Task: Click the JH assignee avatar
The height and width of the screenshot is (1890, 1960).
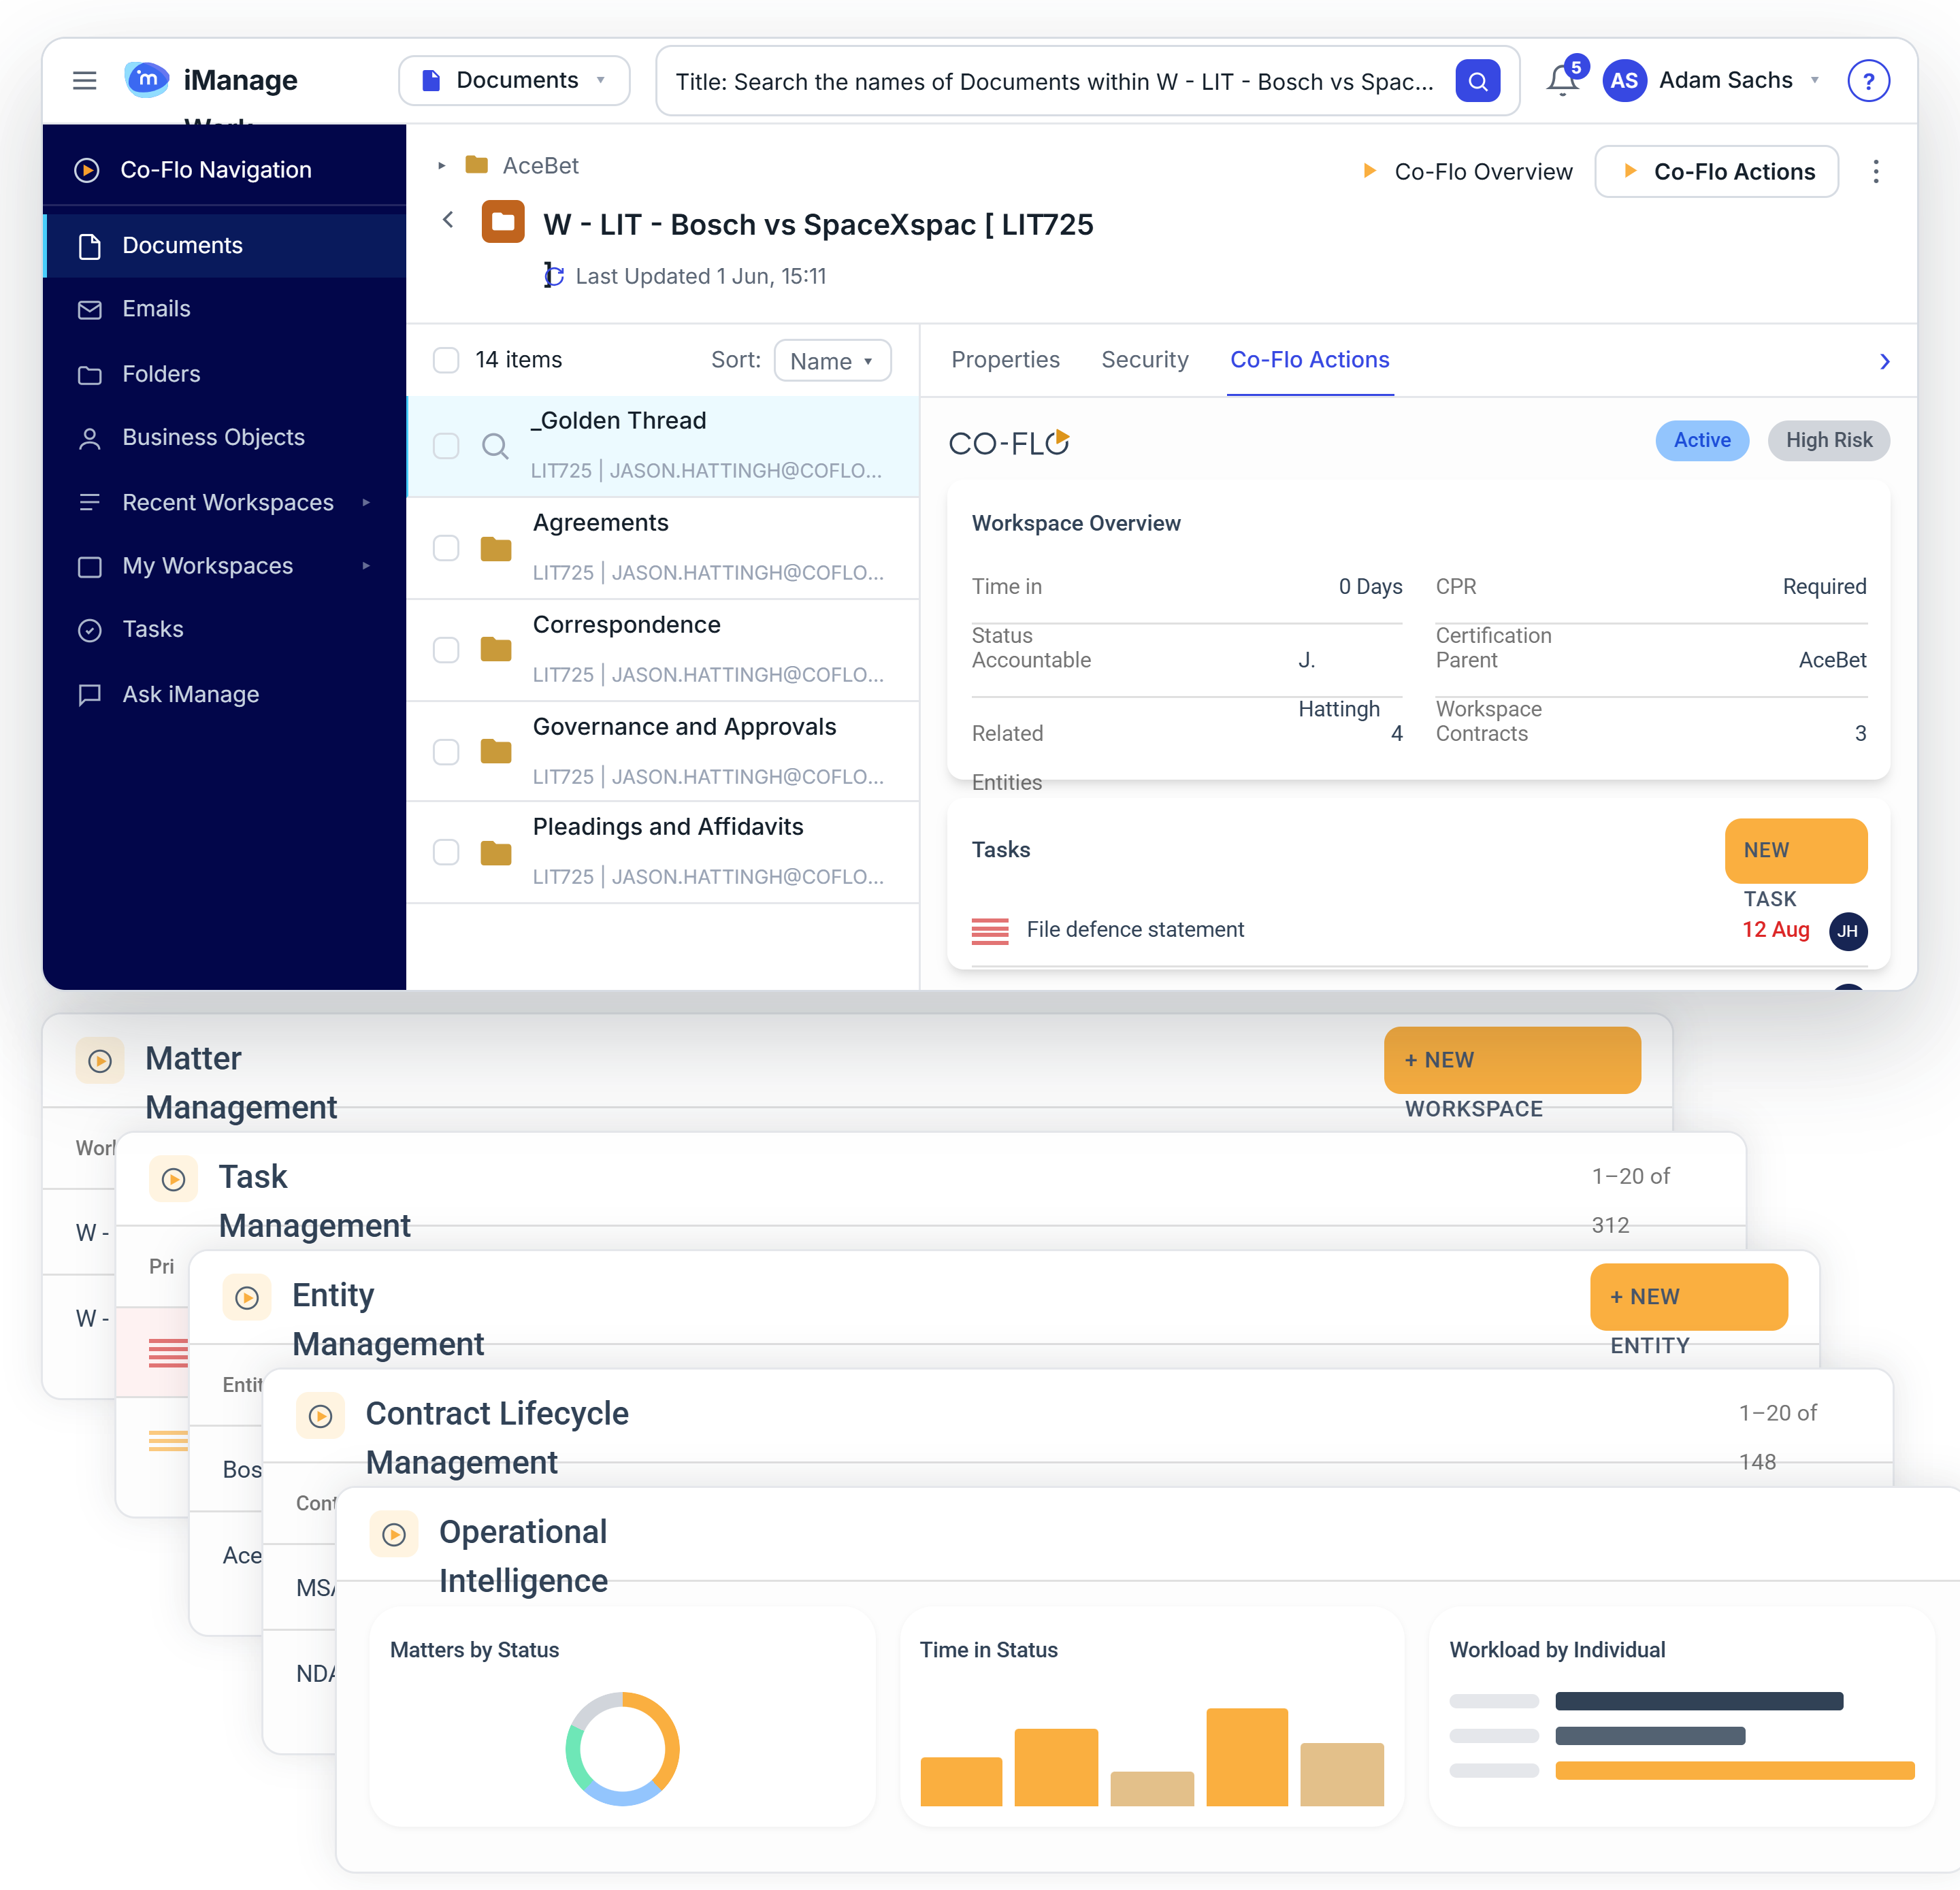Action: click(1848, 931)
